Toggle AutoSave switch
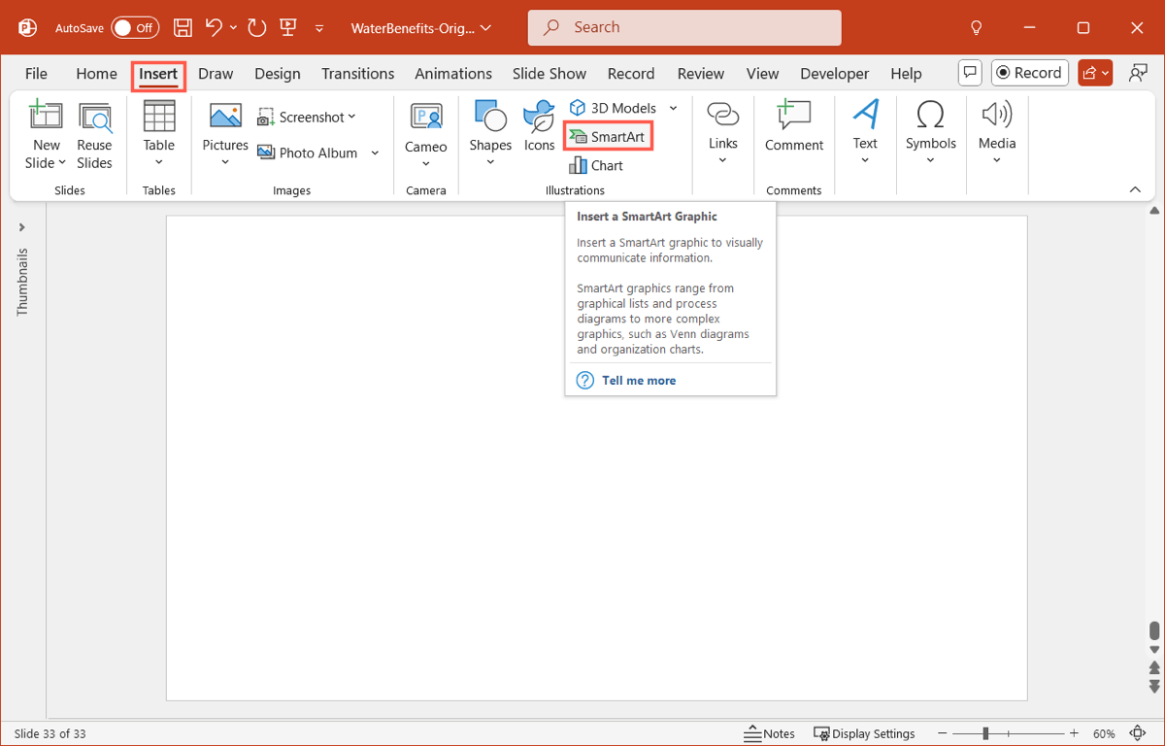The image size is (1165, 746). pyautogui.click(x=135, y=28)
